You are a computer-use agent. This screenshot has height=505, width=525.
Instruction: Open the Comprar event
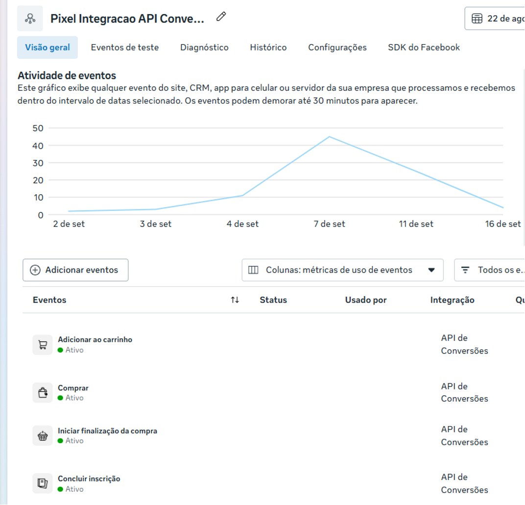(x=73, y=388)
